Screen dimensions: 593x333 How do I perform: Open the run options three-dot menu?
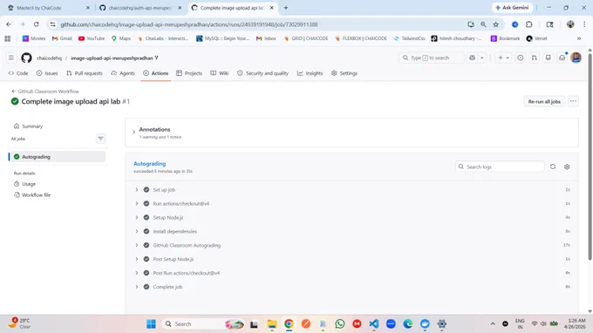[573, 101]
